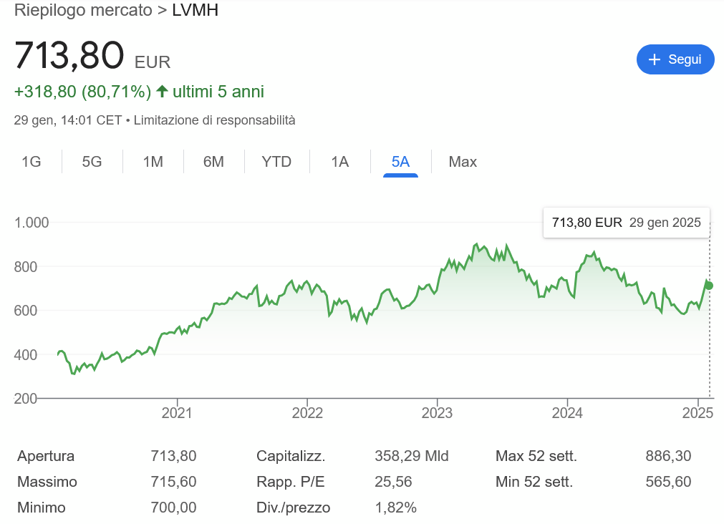The width and height of the screenshot is (724, 524).
Task: Click the 600 y-axis label
Action: pyautogui.click(x=25, y=311)
